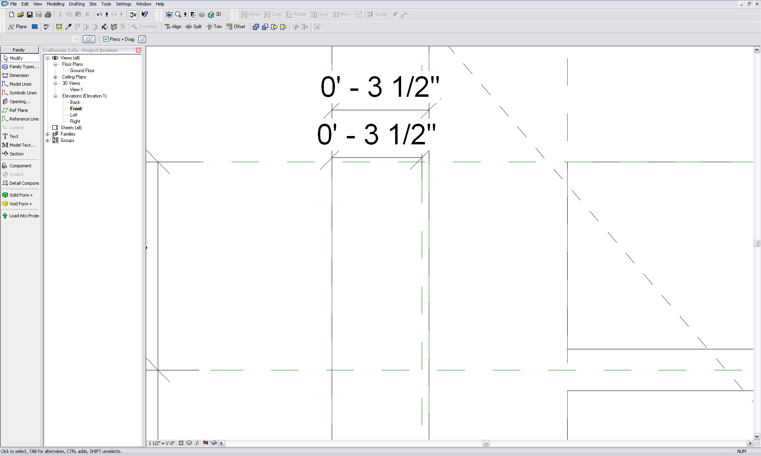Screen dimensions: 761x456
Task: Click the Tape Measure icon
Action: 59,27
